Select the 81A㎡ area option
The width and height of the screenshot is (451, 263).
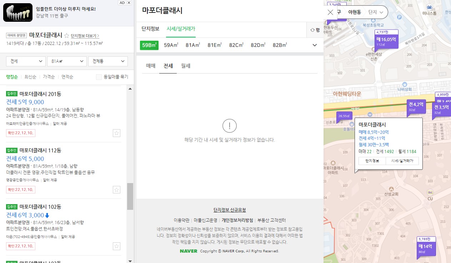(193, 45)
